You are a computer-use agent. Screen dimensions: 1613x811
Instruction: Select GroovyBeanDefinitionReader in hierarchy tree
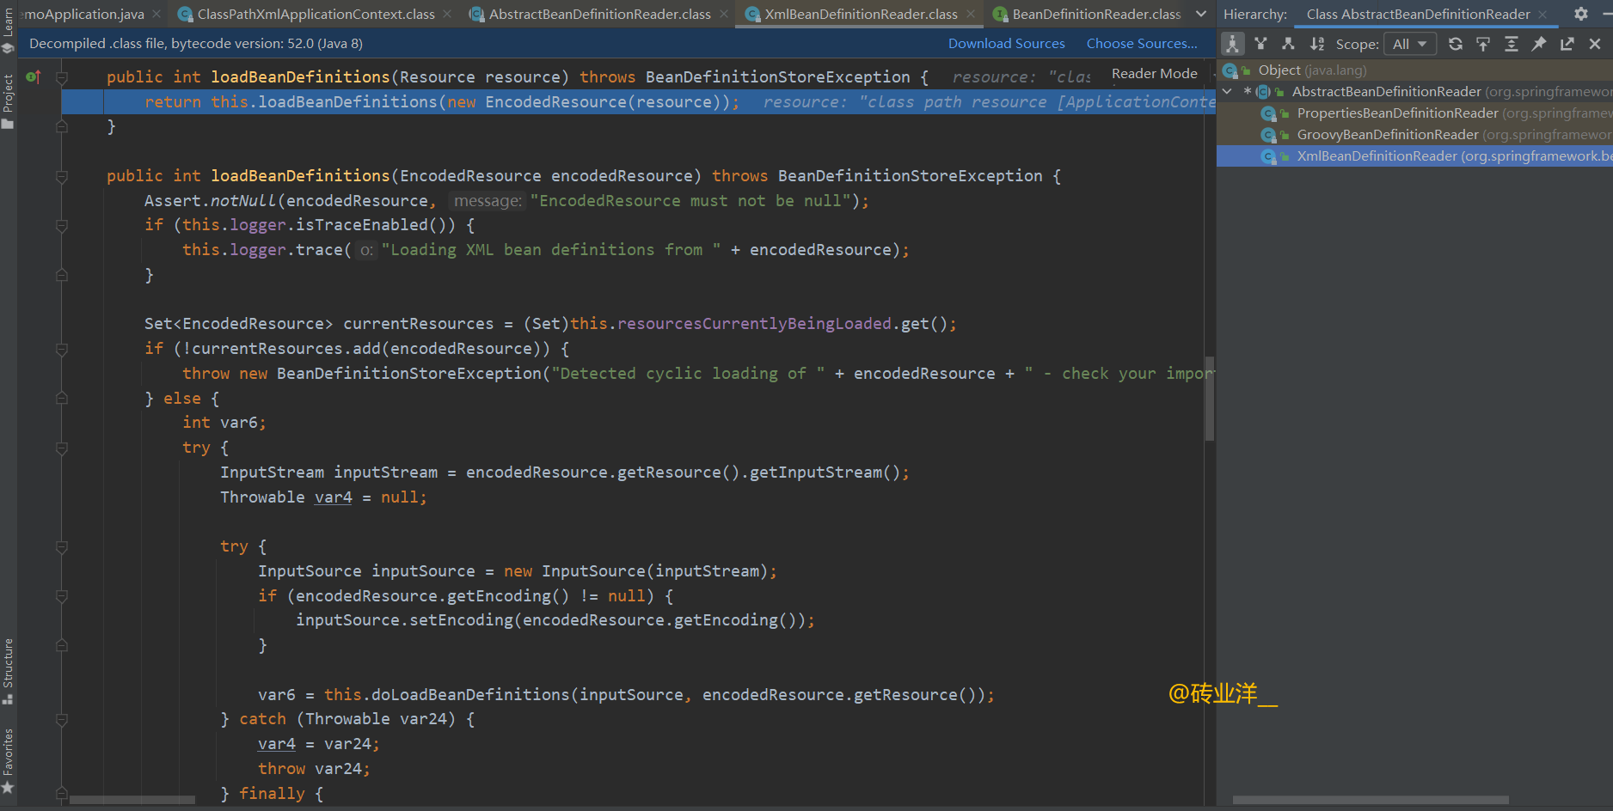[1414, 135]
